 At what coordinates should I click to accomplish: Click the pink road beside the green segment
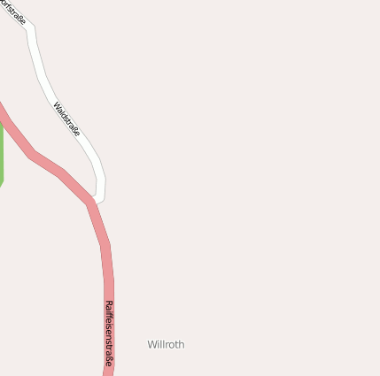pyautogui.click(x=12, y=132)
